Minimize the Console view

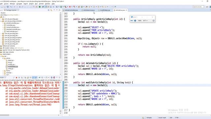coord(57,77)
